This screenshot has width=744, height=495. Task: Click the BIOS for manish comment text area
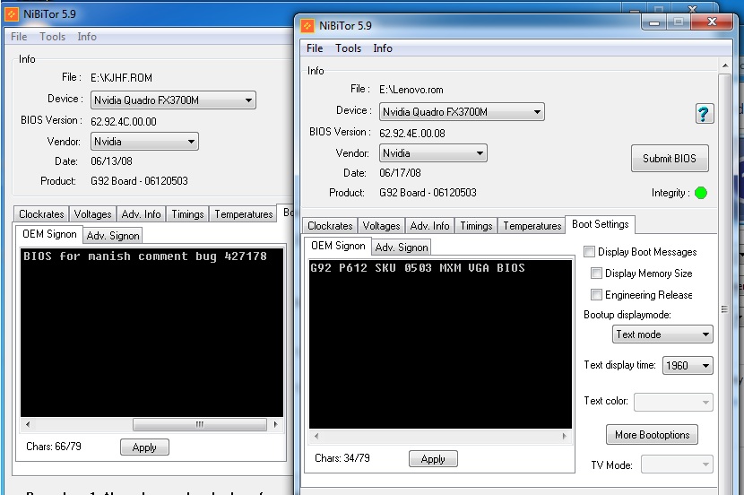click(151, 333)
